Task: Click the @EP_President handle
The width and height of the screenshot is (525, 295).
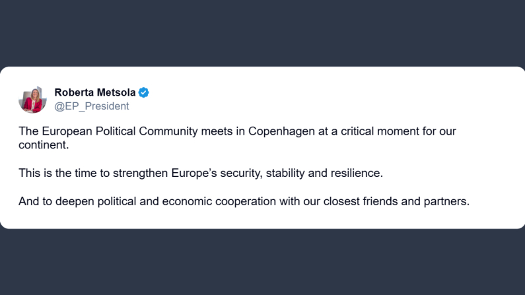Action: pos(92,106)
